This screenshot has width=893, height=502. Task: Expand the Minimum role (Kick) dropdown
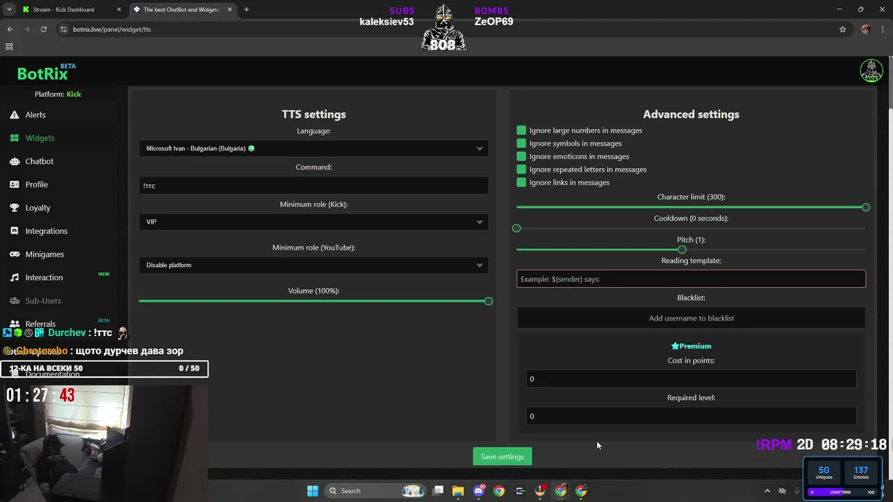pos(314,222)
